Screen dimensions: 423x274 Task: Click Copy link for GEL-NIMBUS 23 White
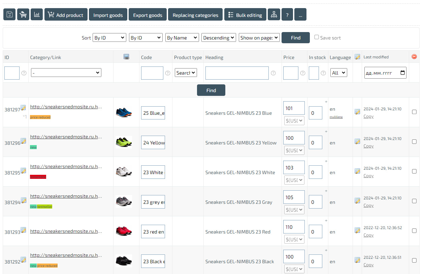pos(368,176)
